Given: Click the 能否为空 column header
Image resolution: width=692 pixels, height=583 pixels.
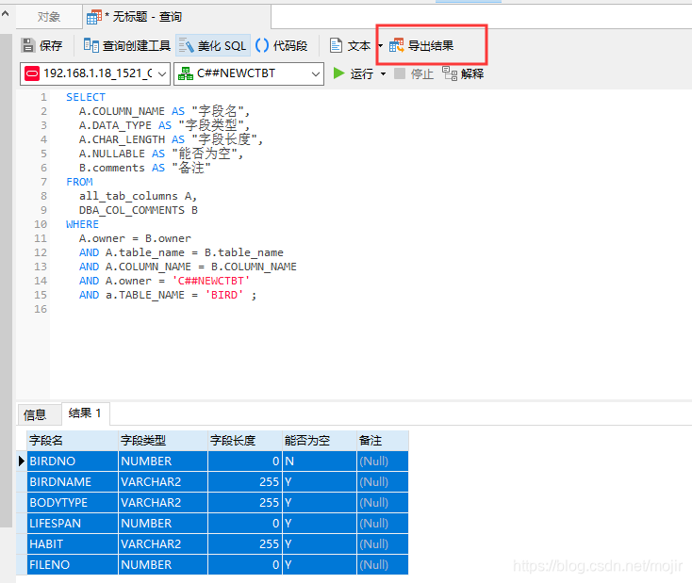Looking at the screenshot, I should (319, 440).
